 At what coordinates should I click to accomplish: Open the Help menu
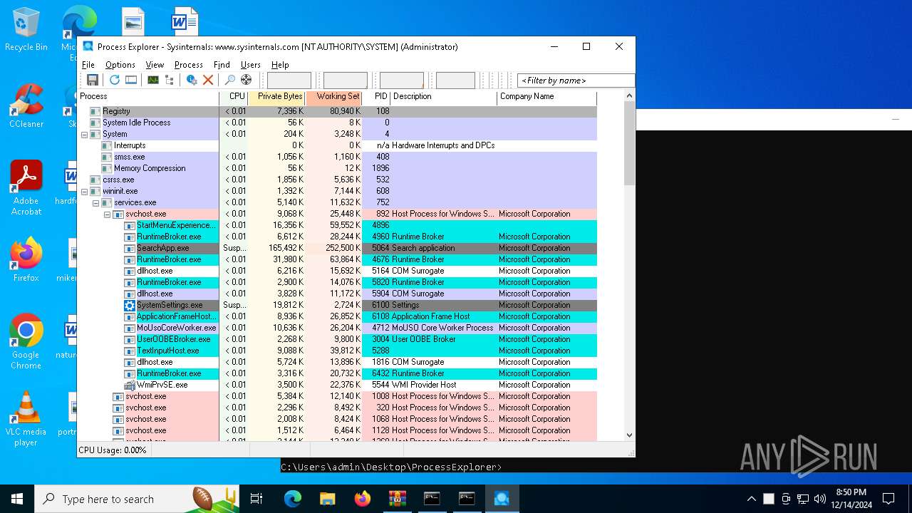(x=280, y=64)
